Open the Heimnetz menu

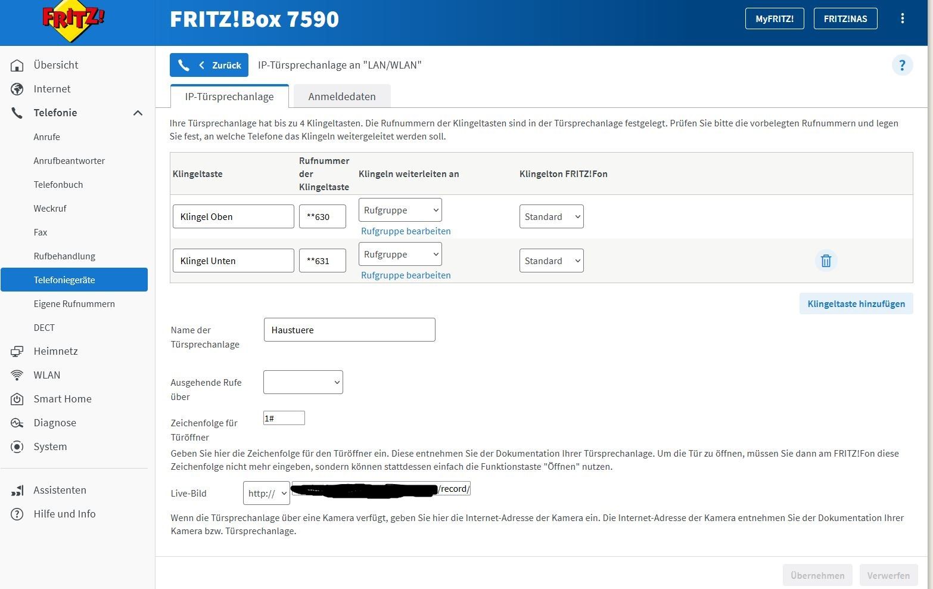(x=56, y=351)
